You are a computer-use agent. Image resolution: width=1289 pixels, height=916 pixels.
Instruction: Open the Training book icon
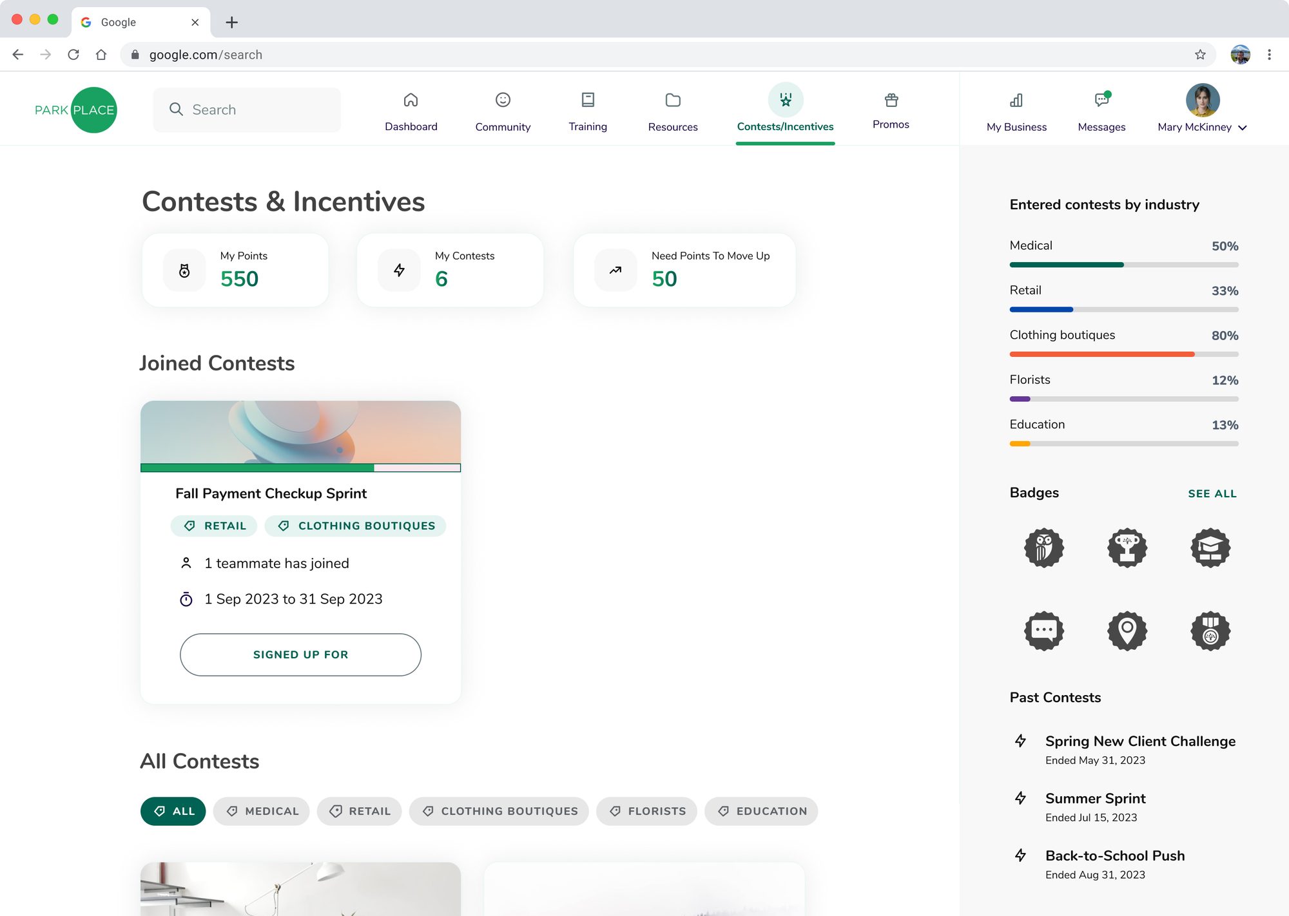[588, 100]
